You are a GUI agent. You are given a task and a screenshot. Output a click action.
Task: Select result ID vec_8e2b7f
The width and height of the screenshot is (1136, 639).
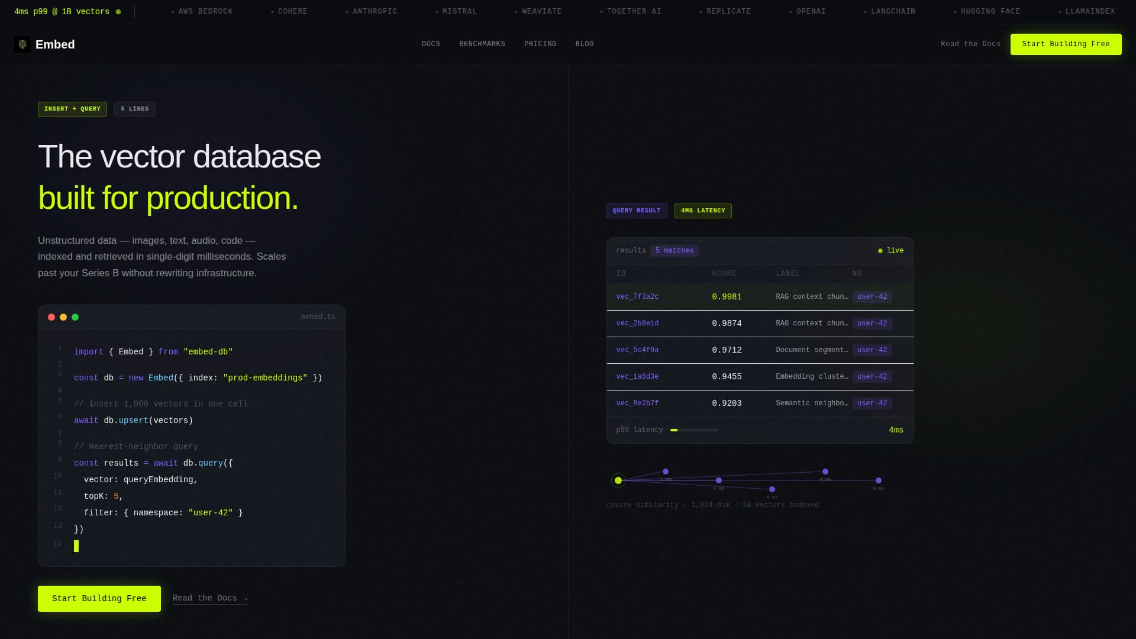coord(637,404)
